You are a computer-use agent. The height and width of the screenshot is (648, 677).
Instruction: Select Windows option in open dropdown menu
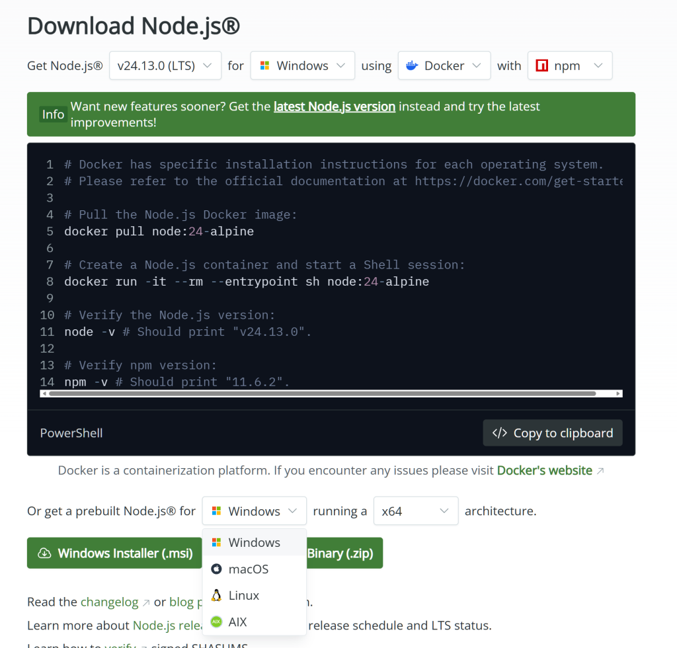point(254,543)
